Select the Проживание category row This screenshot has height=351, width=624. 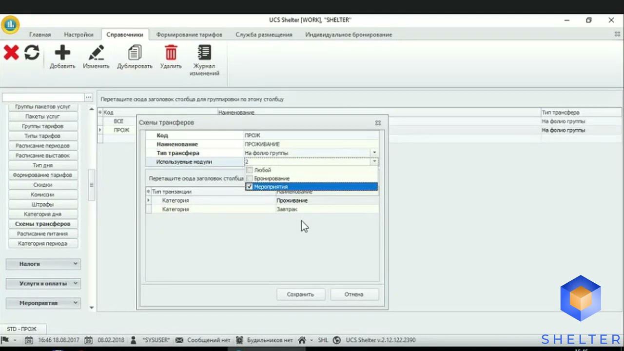263,200
